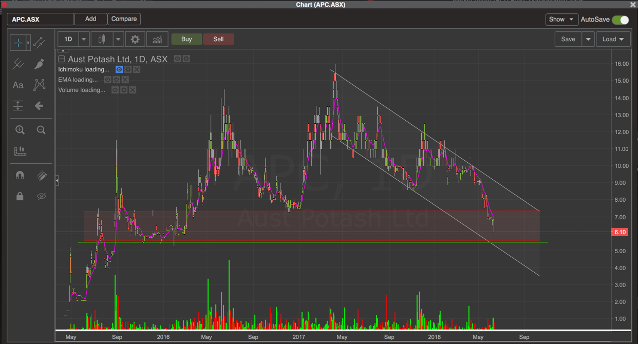Viewport: 638px width, 344px height.
Task: Select the crosshair cursor tool
Action: pos(18,43)
